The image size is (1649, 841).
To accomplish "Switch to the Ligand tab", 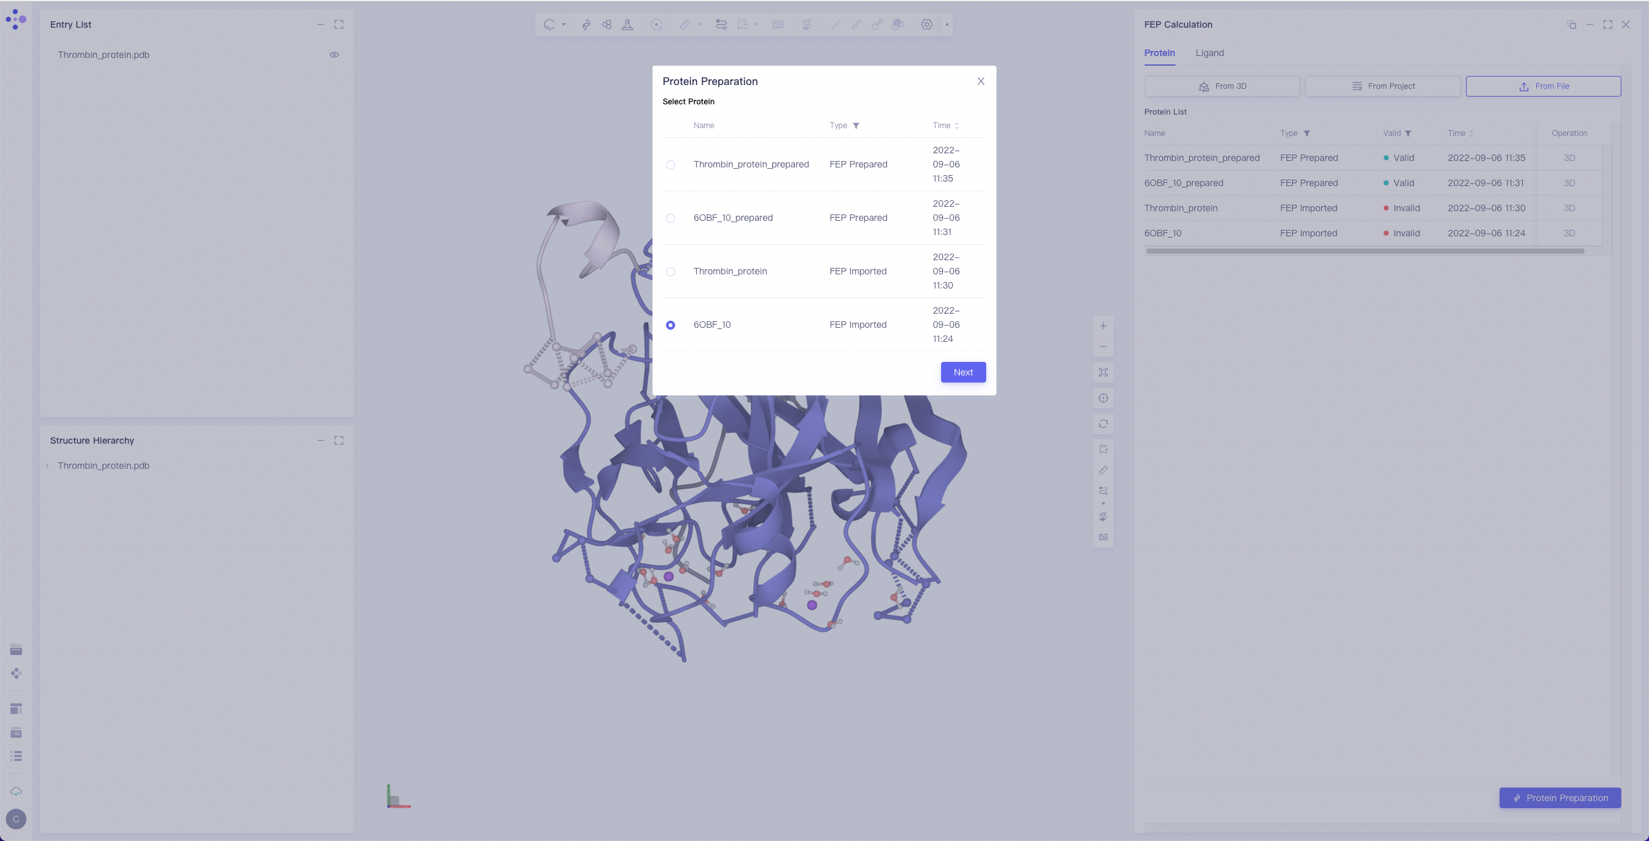I will tap(1210, 53).
